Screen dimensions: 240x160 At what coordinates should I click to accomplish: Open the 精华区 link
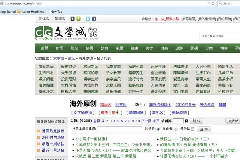point(106,105)
